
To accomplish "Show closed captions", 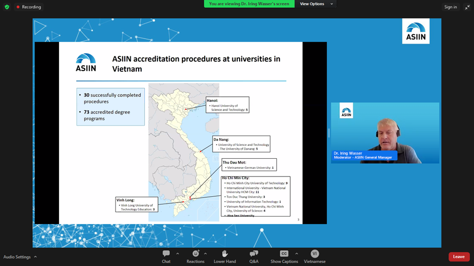I will tap(284, 257).
